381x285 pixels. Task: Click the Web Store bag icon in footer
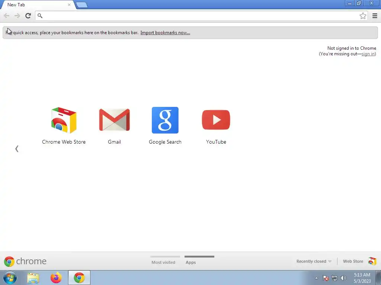372,261
